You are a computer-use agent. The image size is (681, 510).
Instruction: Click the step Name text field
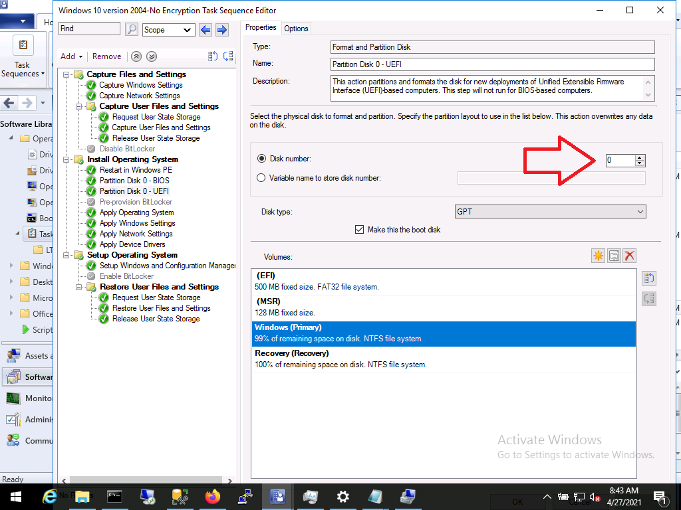pyautogui.click(x=493, y=64)
